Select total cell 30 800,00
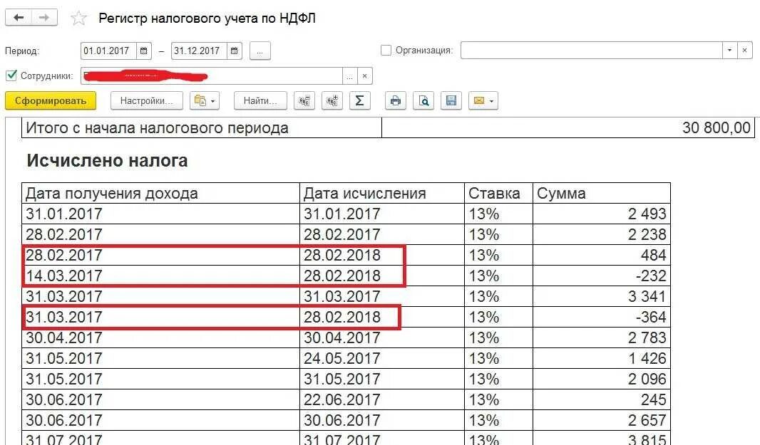 [568, 128]
